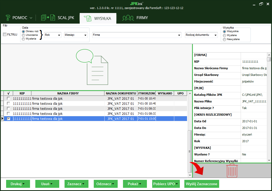272x191 pixels.
Task: Click the SCAL JPK merge documents icon
Action: click(x=48, y=18)
